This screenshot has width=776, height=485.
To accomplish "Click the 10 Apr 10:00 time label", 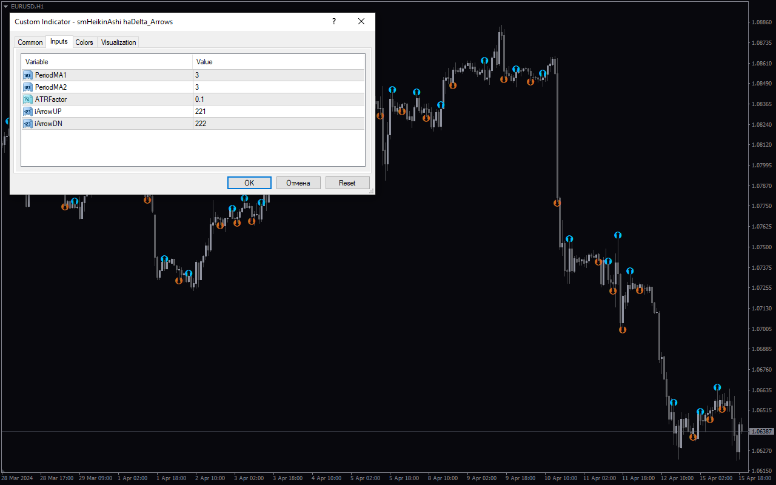I will [x=561, y=478].
